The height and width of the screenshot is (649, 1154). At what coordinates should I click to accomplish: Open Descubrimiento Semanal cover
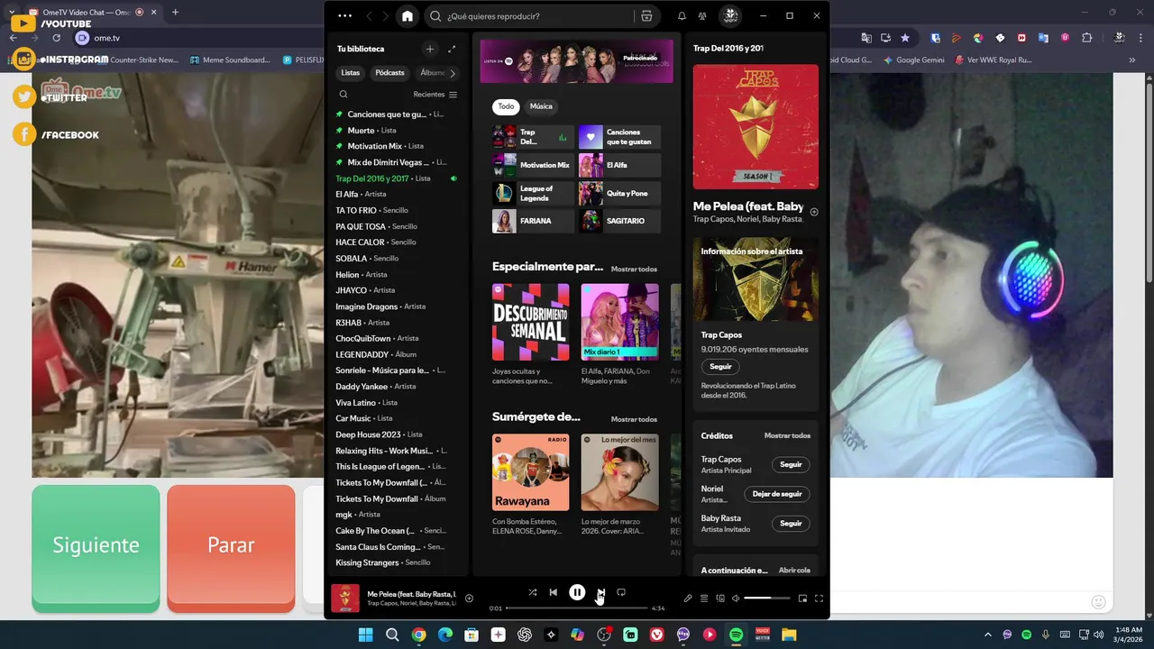pyautogui.click(x=531, y=322)
